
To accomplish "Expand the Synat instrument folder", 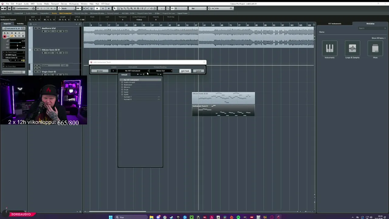I will coord(122,92).
